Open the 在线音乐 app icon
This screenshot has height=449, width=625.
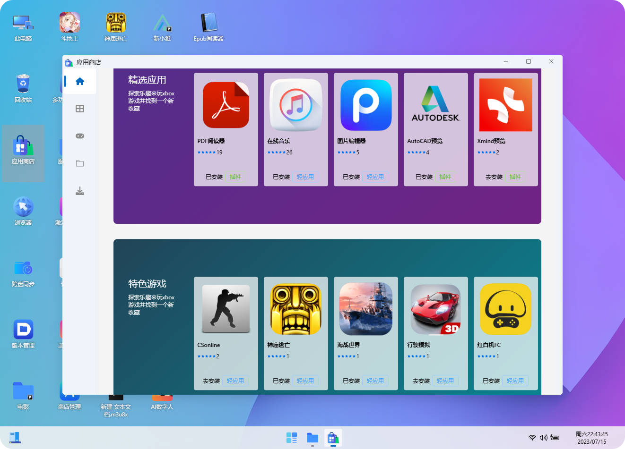tap(296, 105)
